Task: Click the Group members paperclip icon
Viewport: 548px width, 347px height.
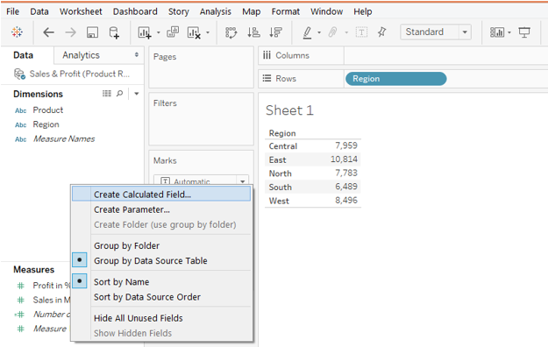Action: tap(332, 32)
